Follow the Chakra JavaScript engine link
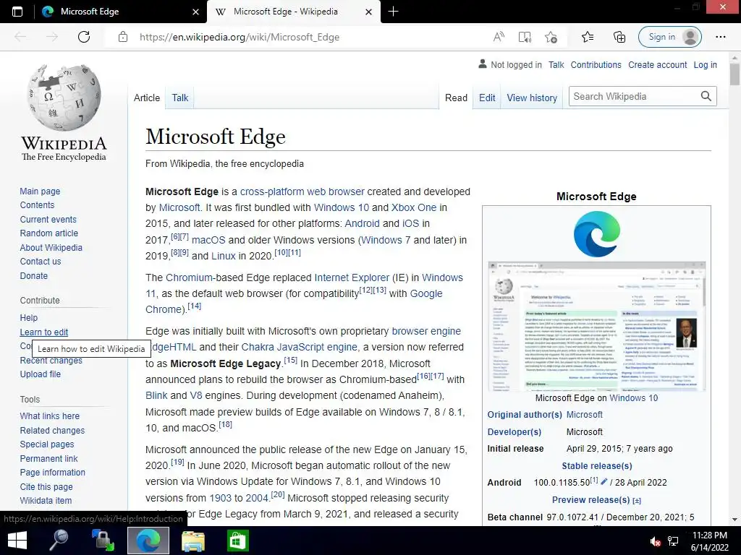Image resolution: width=741 pixels, height=555 pixels. point(300,347)
